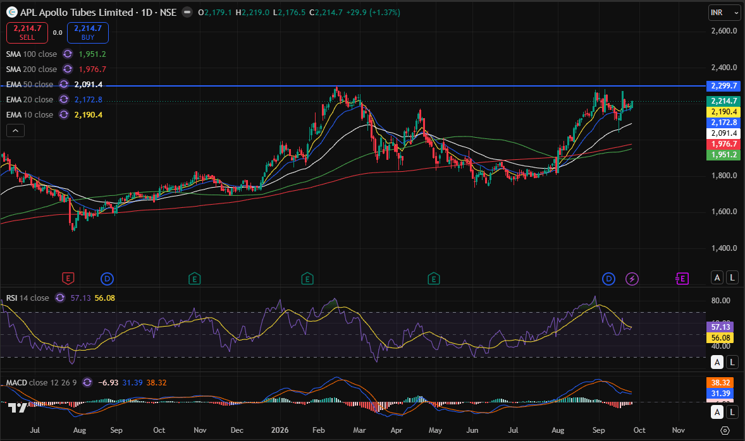Open the dividend marker near September
This screenshot has height=441, width=745.
click(608, 279)
